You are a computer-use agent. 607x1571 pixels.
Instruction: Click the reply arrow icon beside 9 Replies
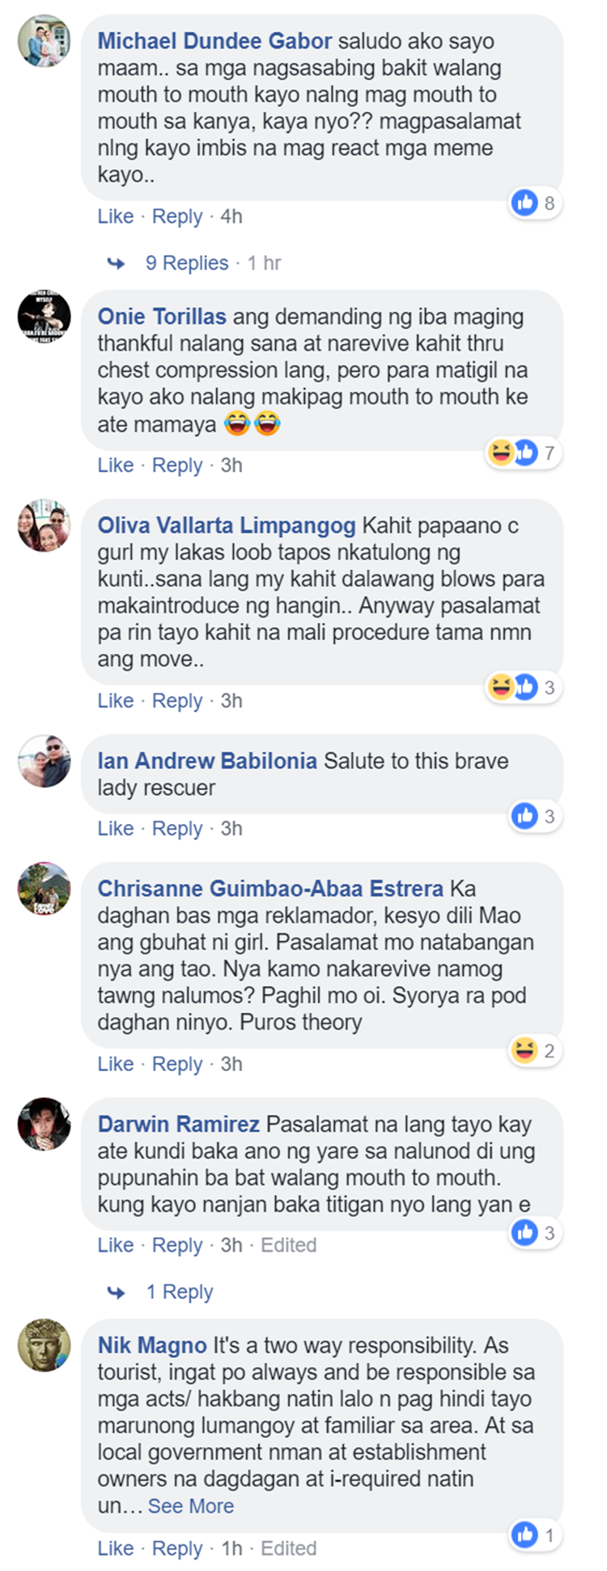point(117,263)
